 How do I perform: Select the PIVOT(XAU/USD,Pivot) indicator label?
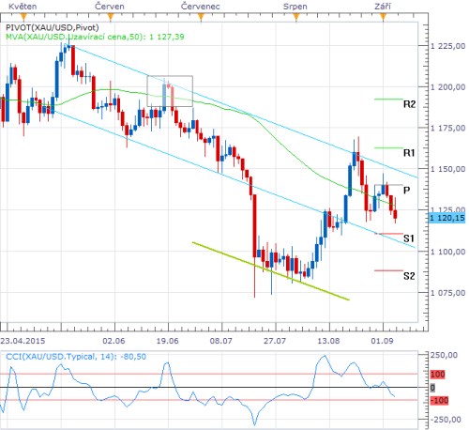pos(53,27)
